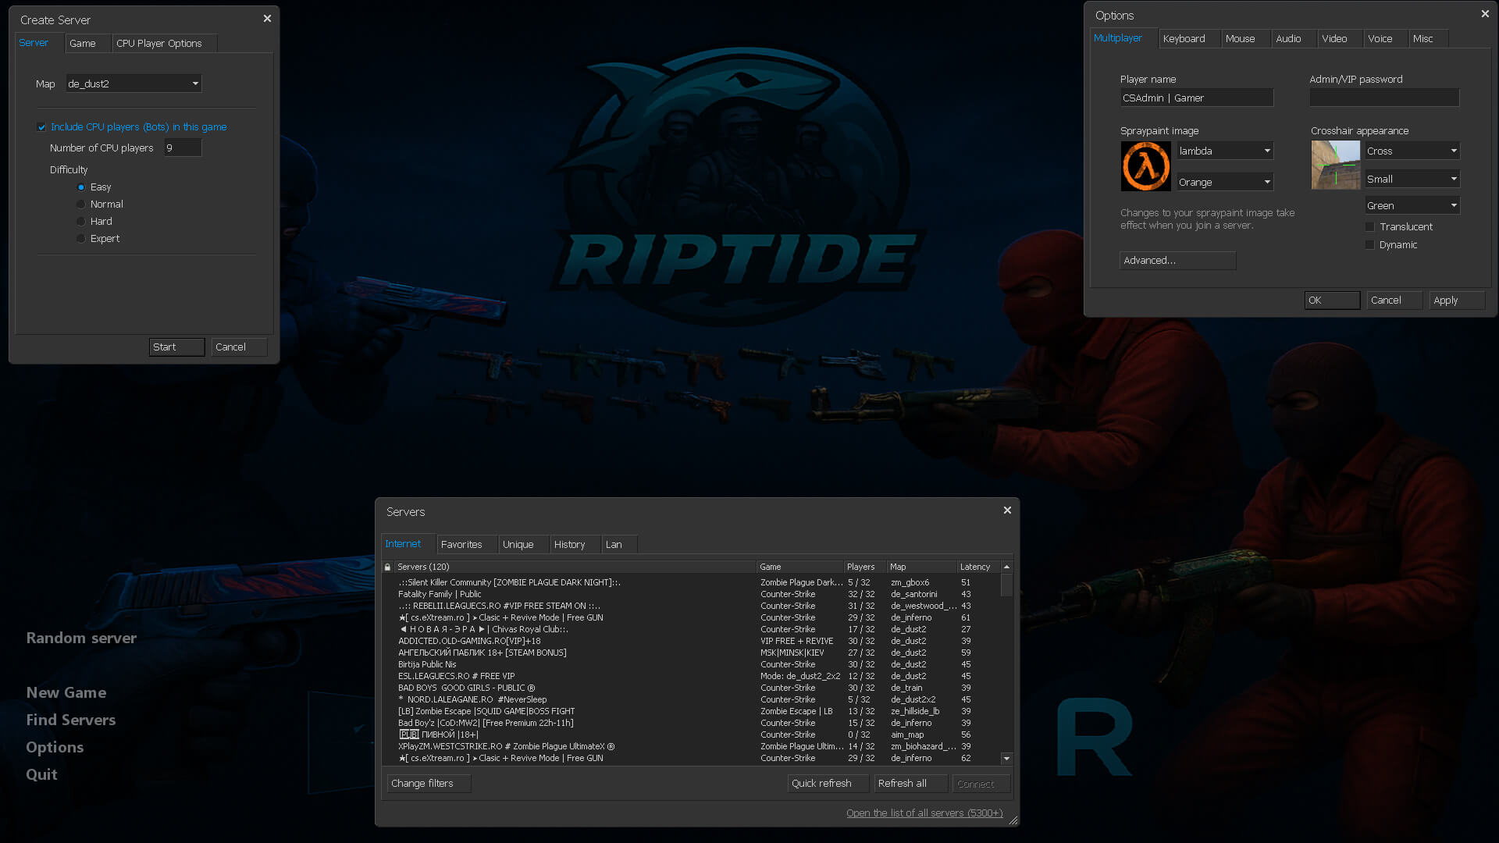Click the server list scroll down arrow
1499x843 pixels.
click(1006, 758)
